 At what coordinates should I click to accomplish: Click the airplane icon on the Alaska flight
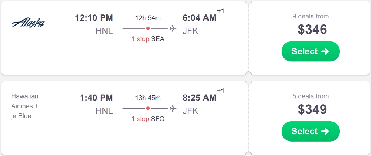[173, 28]
